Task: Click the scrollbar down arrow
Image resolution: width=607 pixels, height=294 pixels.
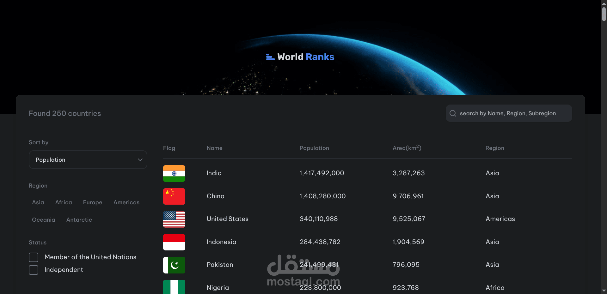Action: click(604, 291)
